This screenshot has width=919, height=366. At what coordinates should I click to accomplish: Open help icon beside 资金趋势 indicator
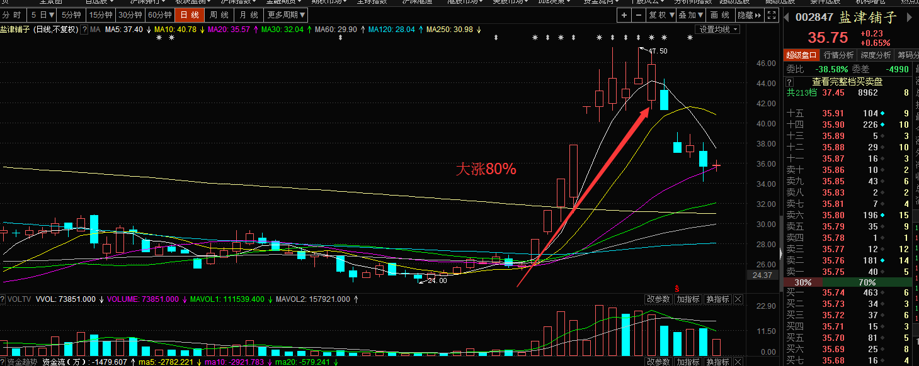3,362
